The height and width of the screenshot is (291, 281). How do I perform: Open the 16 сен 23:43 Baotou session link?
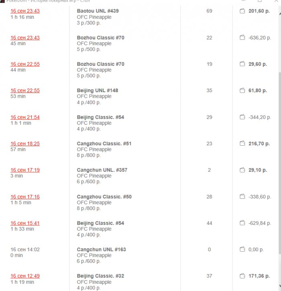(x=25, y=11)
